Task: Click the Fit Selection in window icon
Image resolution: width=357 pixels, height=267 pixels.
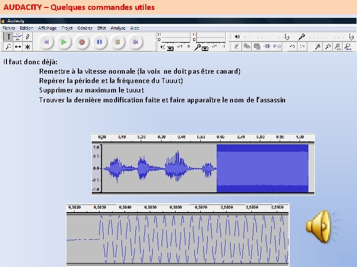Action: pos(338,46)
